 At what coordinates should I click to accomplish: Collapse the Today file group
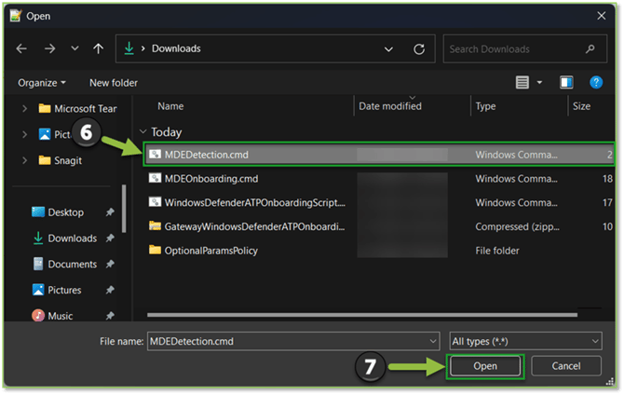click(x=142, y=132)
